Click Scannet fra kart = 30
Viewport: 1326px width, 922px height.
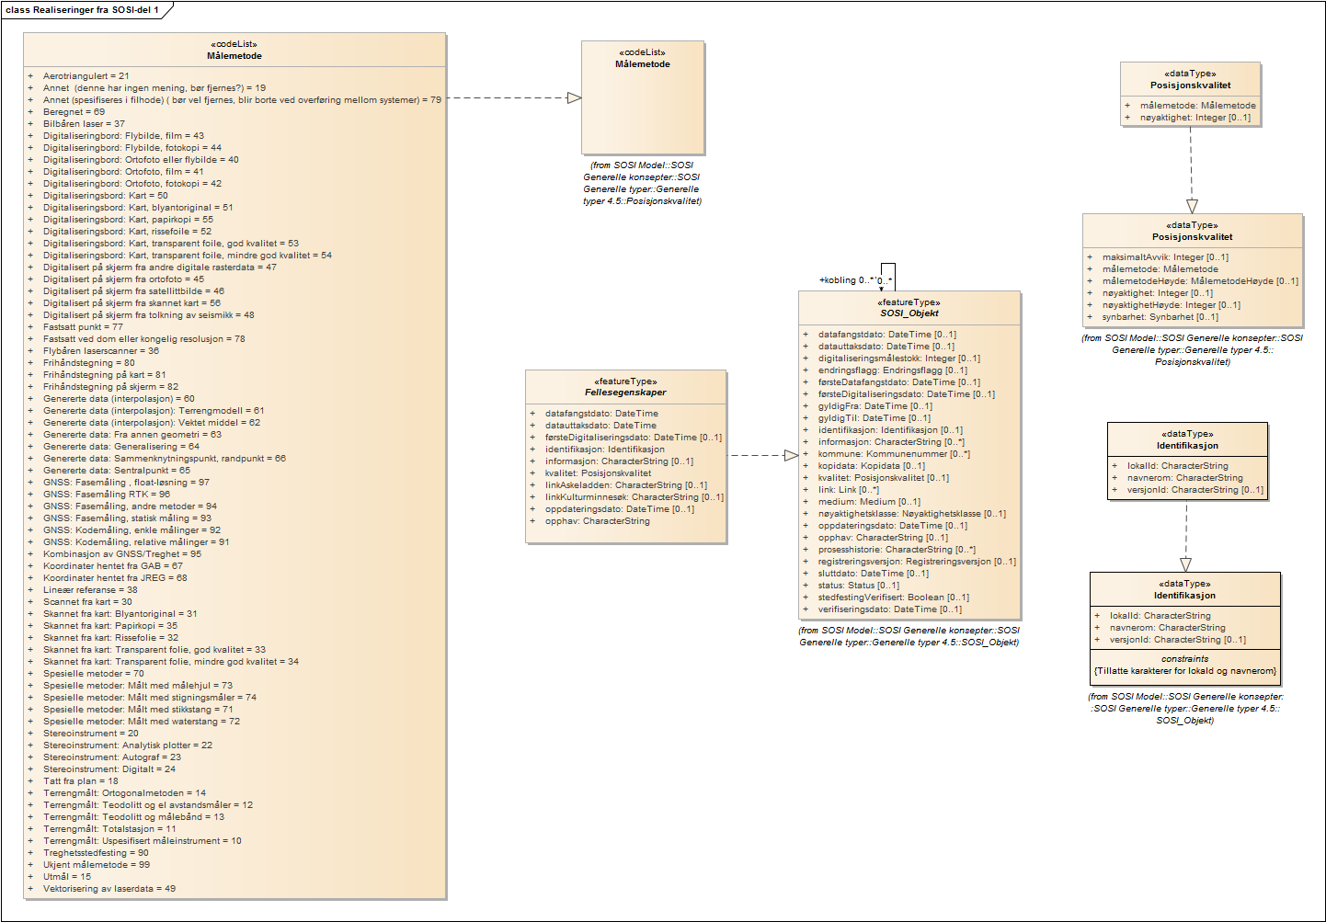[87, 602]
